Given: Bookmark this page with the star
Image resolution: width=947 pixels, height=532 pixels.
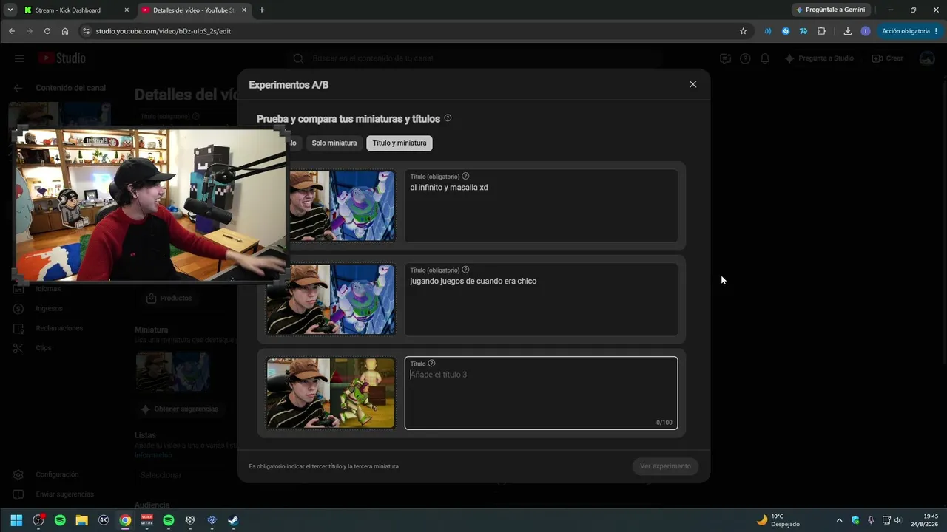Looking at the screenshot, I should pos(743,31).
